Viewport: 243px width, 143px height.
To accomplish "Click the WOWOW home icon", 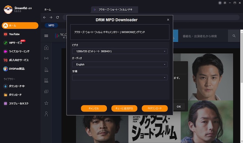I will (46, 48).
